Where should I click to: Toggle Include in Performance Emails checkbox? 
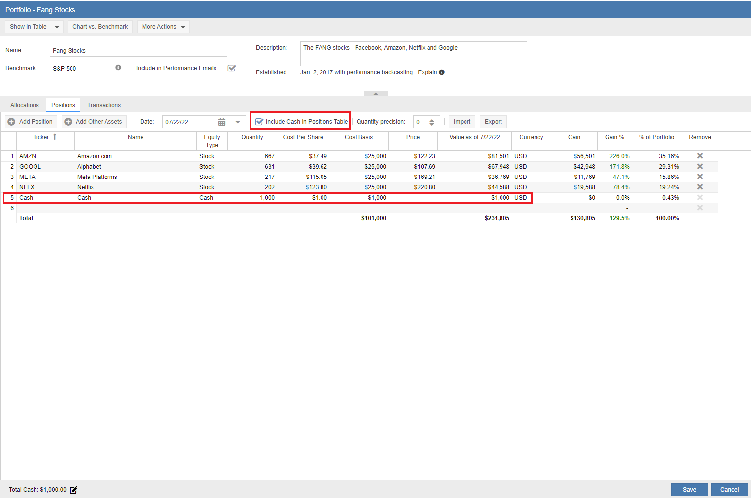(x=231, y=68)
